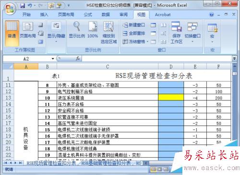Switch to Normal (普通) view
The width and height of the screenshot is (240, 175).
point(12,33)
